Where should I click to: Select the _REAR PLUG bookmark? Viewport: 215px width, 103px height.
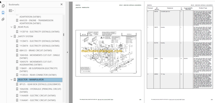click(x=23, y=27)
